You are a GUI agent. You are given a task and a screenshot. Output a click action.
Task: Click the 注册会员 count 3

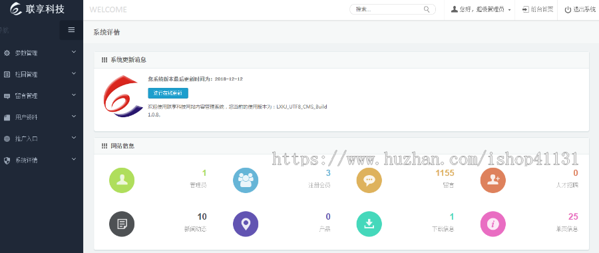coord(327,172)
